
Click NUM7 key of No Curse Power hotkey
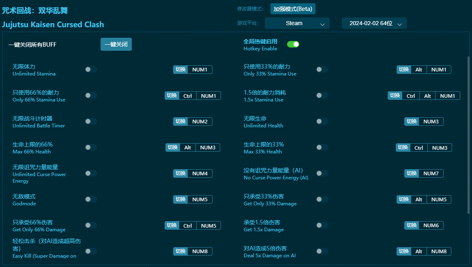(431, 173)
